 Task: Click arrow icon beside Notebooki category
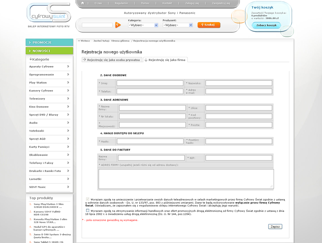point(68,131)
